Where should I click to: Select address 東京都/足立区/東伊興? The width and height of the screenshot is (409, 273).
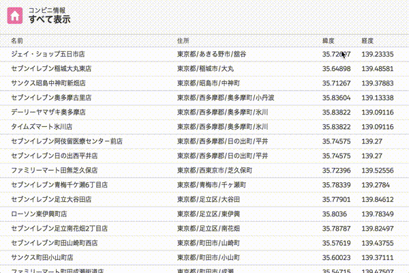pos(209,214)
